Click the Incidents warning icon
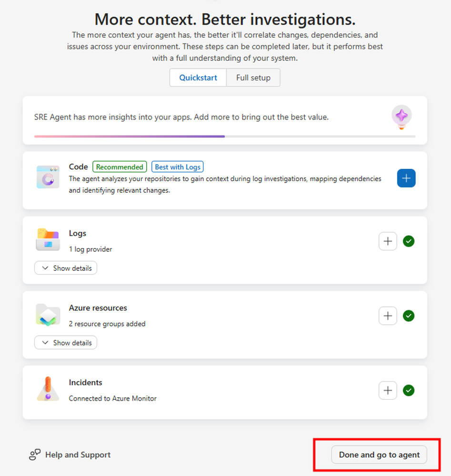The image size is (451, 476). [48, 389]
